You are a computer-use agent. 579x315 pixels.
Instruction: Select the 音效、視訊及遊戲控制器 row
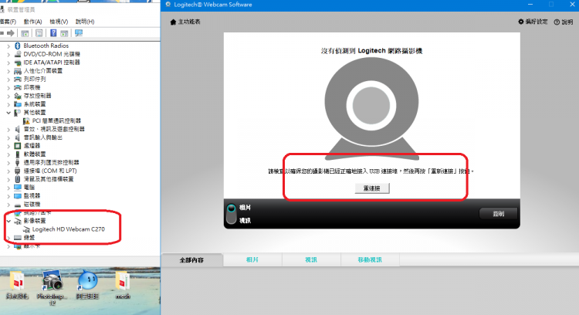(x=54, y=129)
